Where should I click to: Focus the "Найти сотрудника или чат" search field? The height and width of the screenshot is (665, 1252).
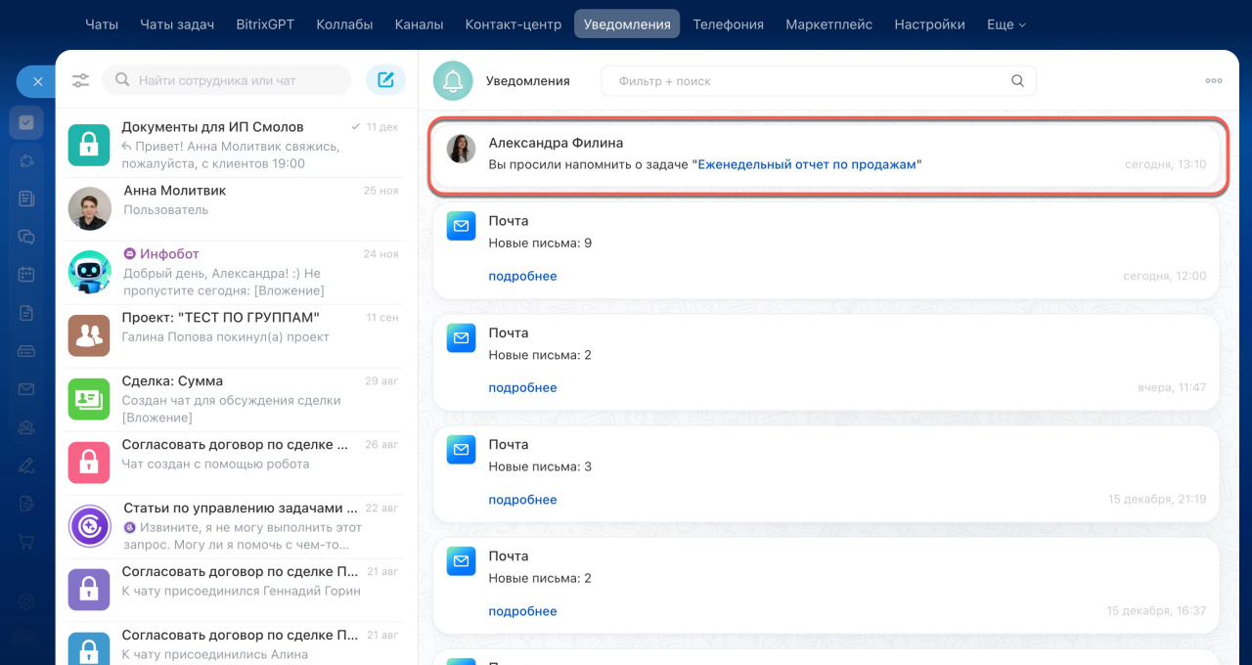235,80
